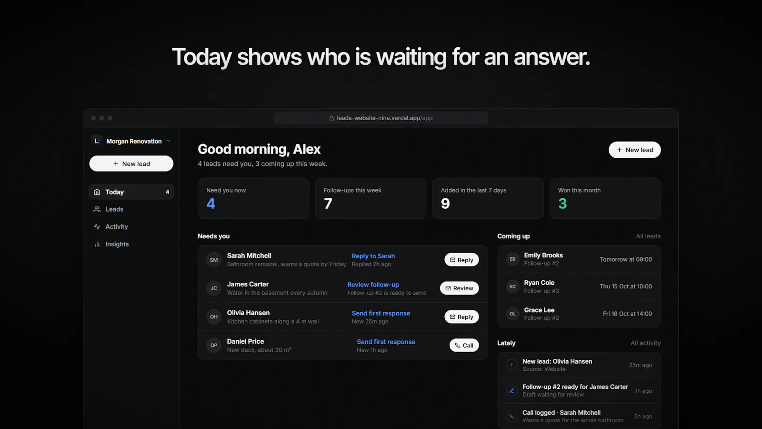The width and height of the screenshot is (762, 429).
Task: Click the plus icon beside New lead: Olivia Hansen
Action: point(512,365)
